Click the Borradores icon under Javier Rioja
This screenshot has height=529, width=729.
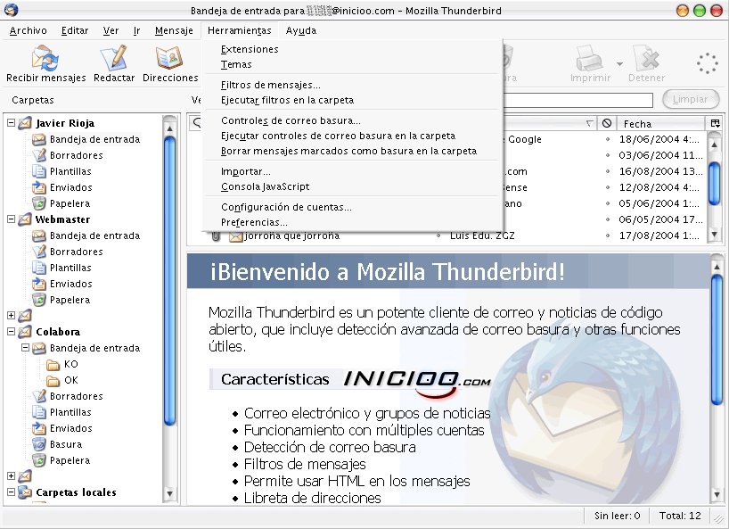(x=39, y=155)
